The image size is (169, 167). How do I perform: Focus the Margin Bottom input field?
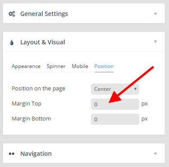click(115, 119)
